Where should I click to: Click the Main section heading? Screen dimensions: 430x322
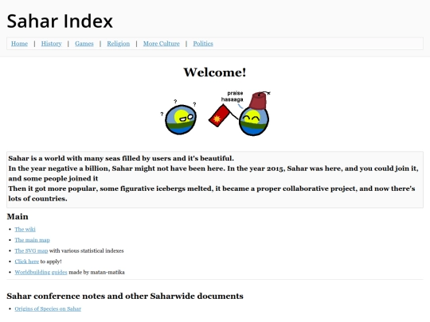[x=18, y=216]
